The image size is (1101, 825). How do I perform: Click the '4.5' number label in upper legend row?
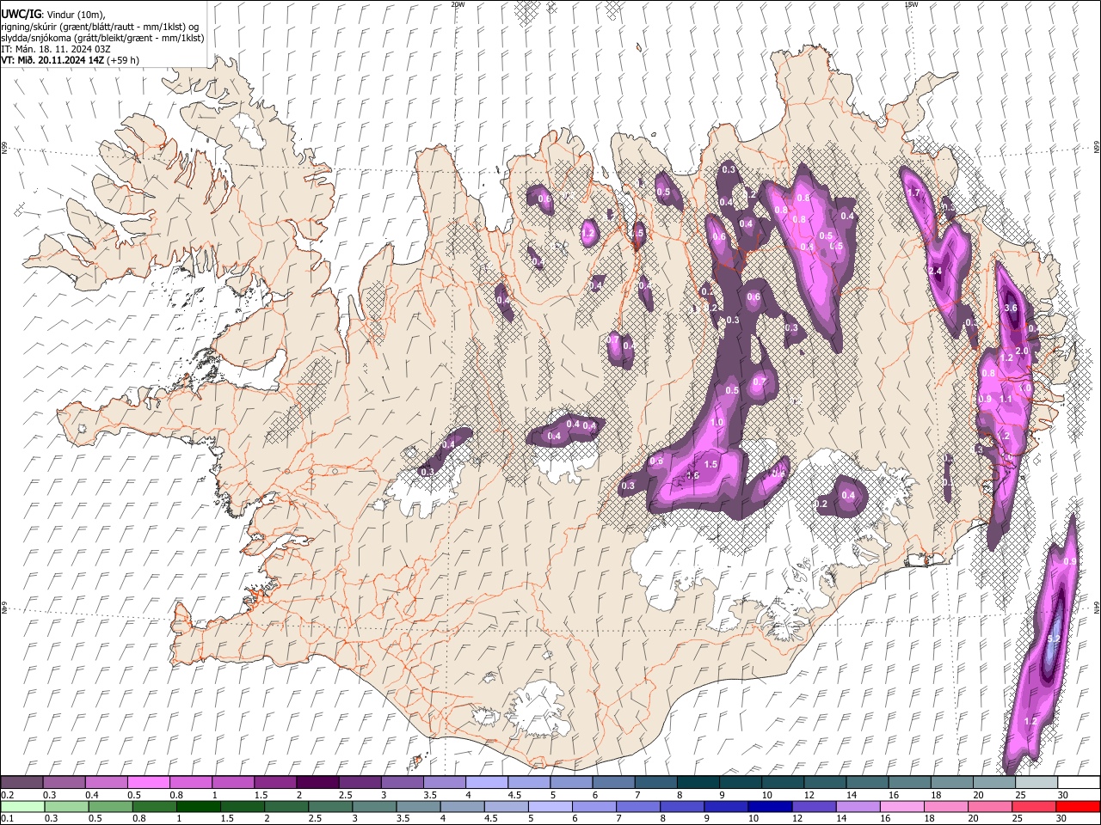pos(514,795)
